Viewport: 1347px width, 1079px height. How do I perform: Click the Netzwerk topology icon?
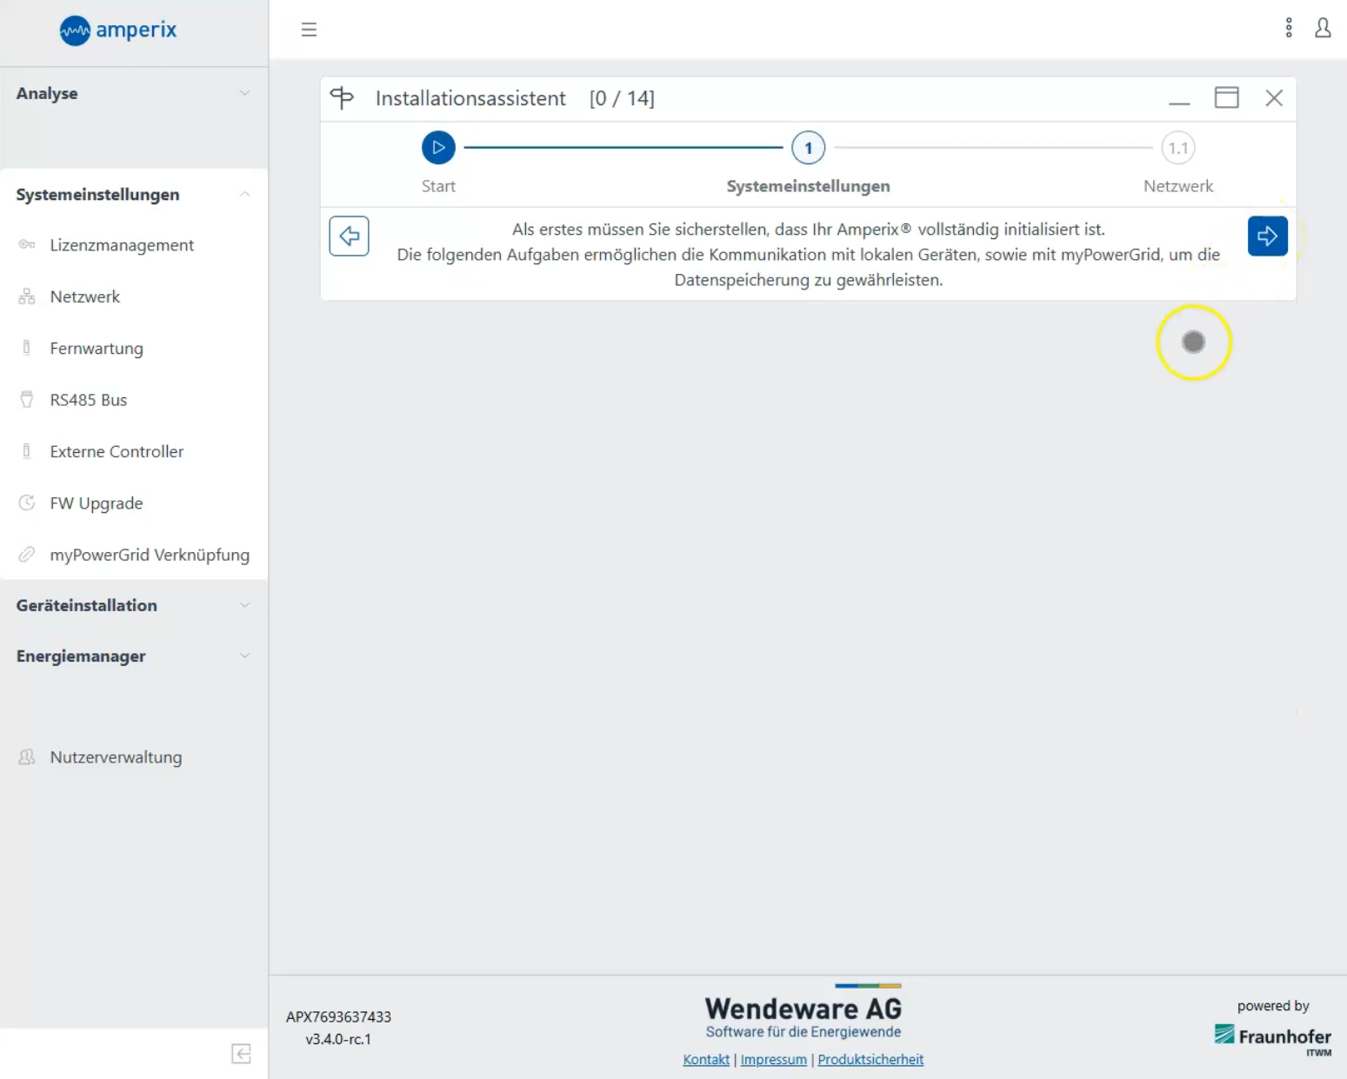(27, 296)
